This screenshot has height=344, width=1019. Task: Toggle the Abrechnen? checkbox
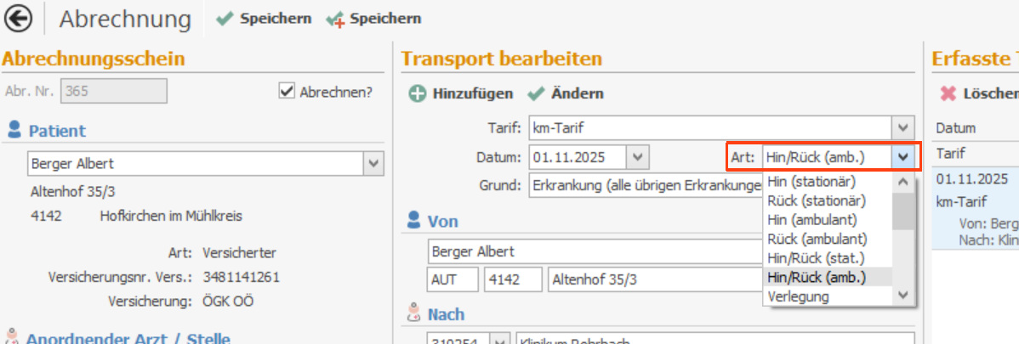click(x=287, y=91)
